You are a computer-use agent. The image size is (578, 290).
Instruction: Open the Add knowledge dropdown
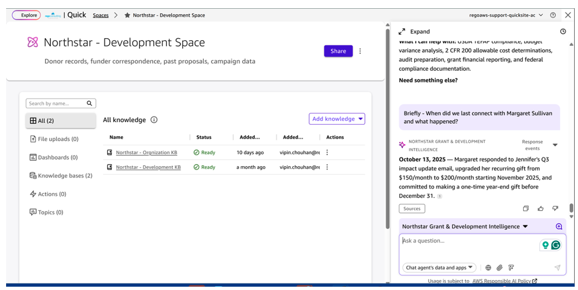click(337, 119)
